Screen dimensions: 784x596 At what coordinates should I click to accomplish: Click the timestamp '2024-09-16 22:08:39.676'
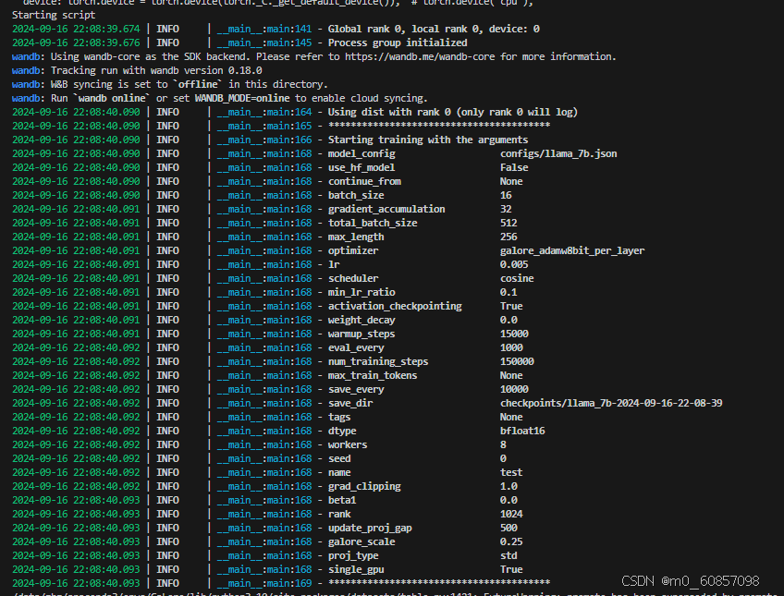[76, 43]
